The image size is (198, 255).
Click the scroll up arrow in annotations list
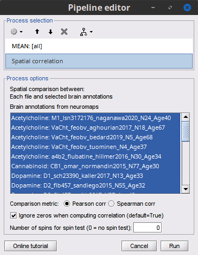[186, 117]
